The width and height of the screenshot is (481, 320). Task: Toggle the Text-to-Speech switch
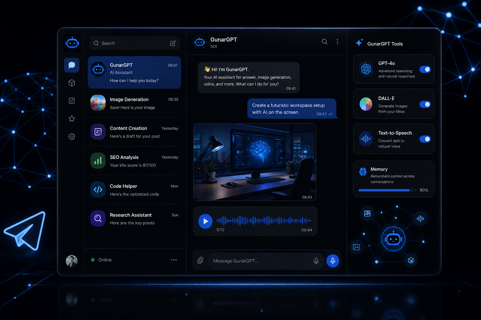point(425,139)
